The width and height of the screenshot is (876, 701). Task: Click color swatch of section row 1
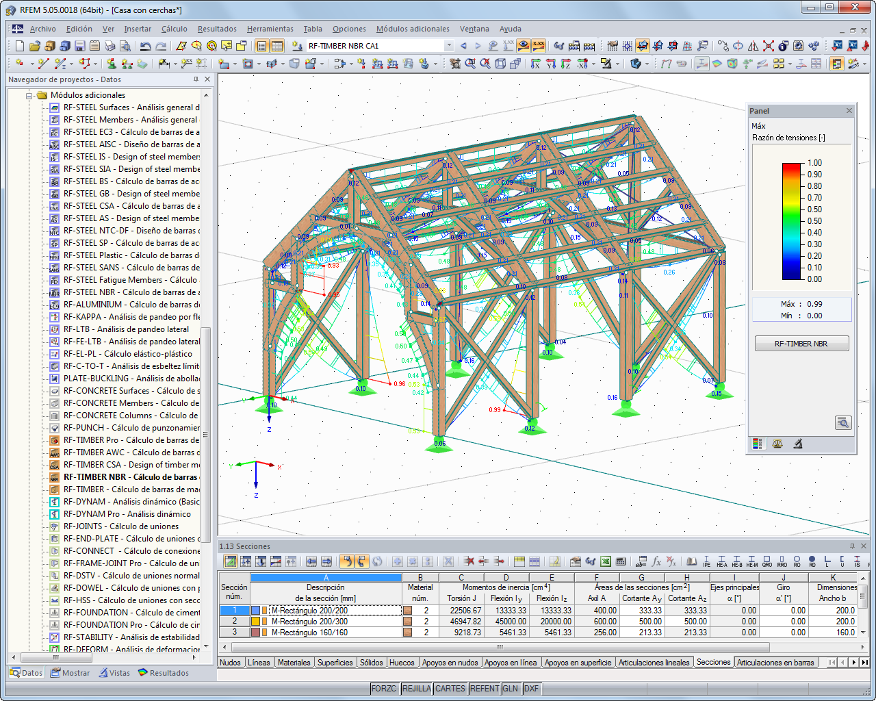255,611
